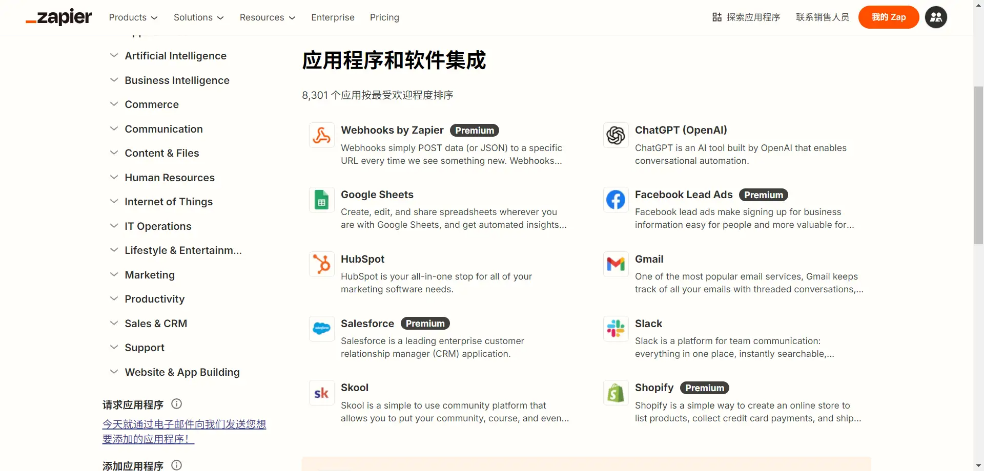
Task: Click the Premium badge next to Salesforce
Action: (x=425, y=324)
